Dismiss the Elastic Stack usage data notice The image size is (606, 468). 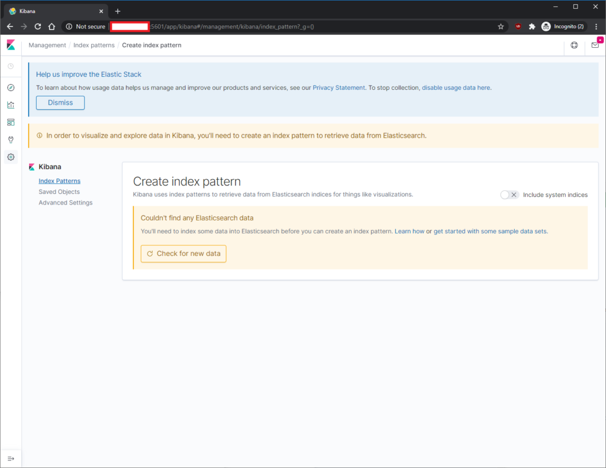click(x=60, y=103)
